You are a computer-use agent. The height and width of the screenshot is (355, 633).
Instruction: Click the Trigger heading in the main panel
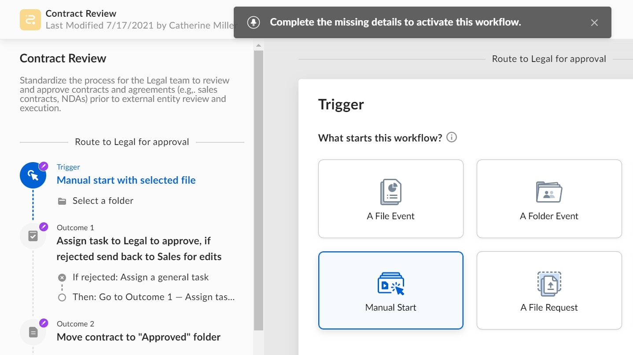(341, 105)
